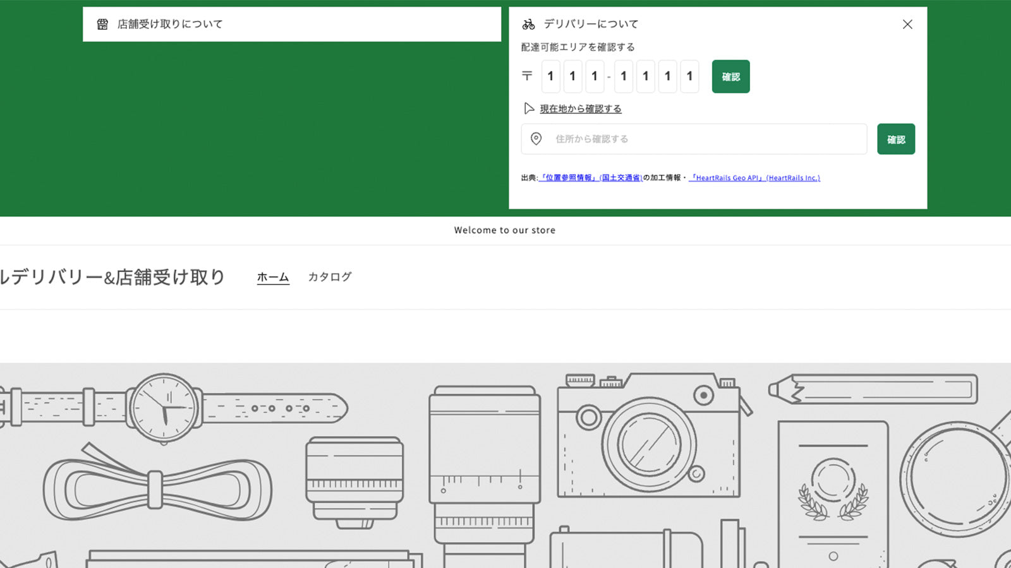Click the navigation arrow beside 現在地から確認する
The width and height of the screenshot is (1011, 568).
530,108
